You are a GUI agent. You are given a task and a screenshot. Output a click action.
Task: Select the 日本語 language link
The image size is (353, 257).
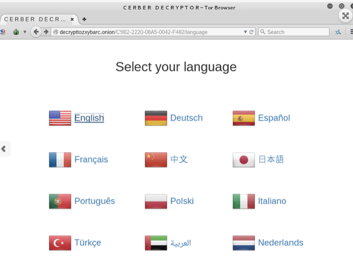(271, 159)
